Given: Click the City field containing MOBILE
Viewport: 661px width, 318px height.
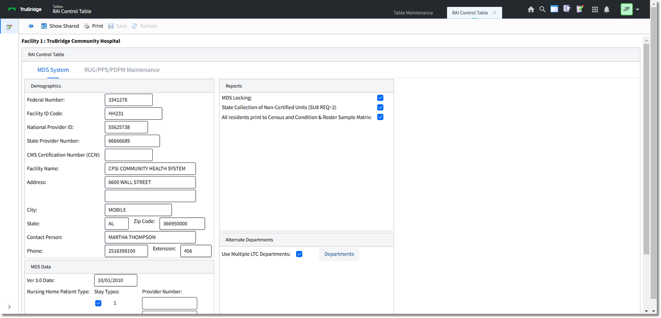Looking at the screenshot, I should coord(138,210).
